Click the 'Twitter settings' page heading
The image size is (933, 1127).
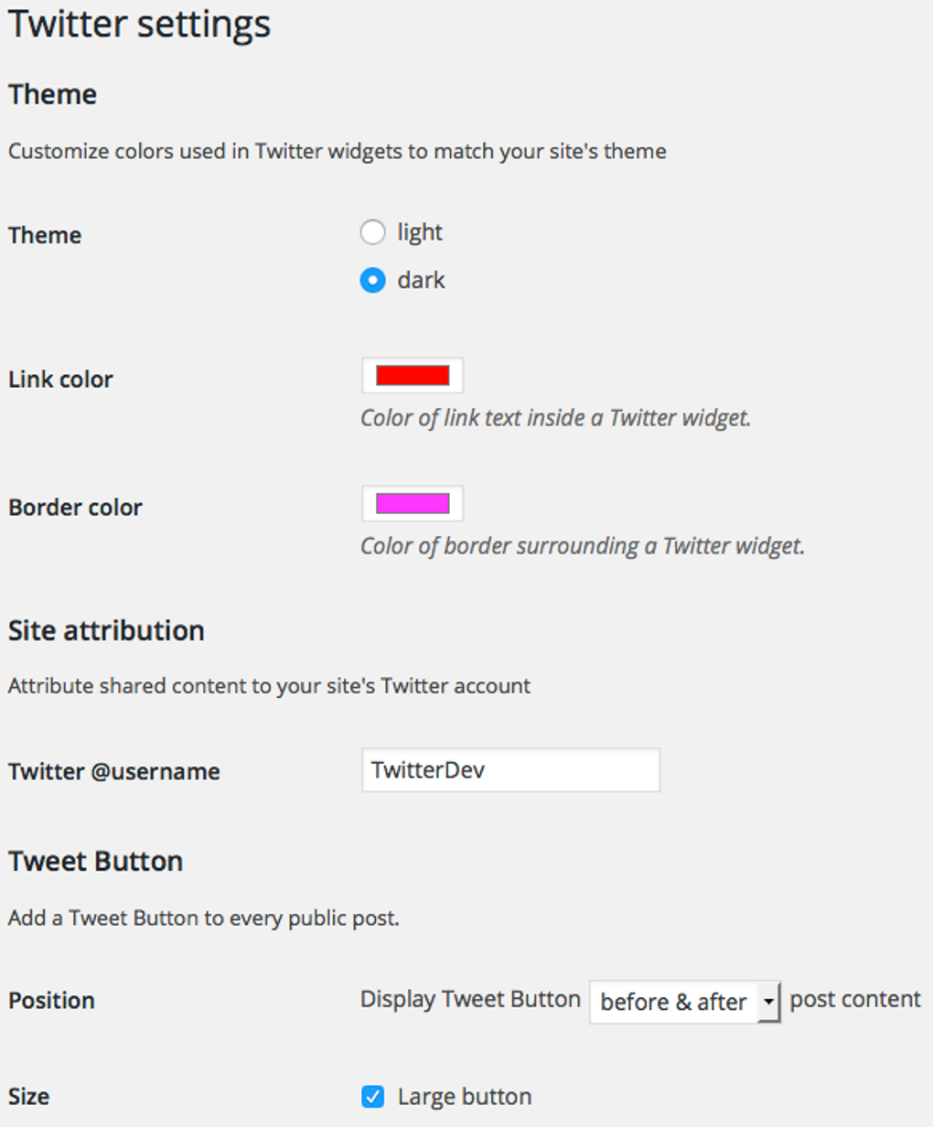point(139,24)
